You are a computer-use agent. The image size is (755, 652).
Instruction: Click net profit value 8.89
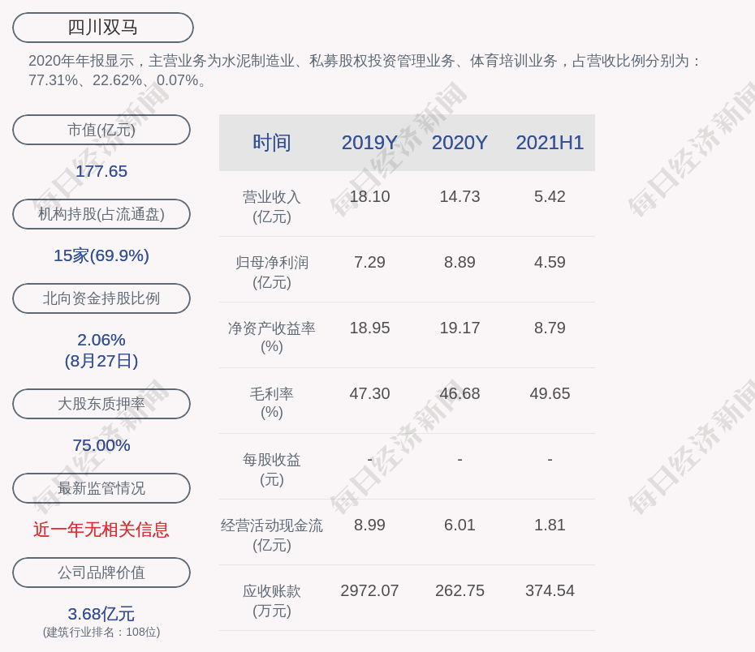tap(459, 263)
